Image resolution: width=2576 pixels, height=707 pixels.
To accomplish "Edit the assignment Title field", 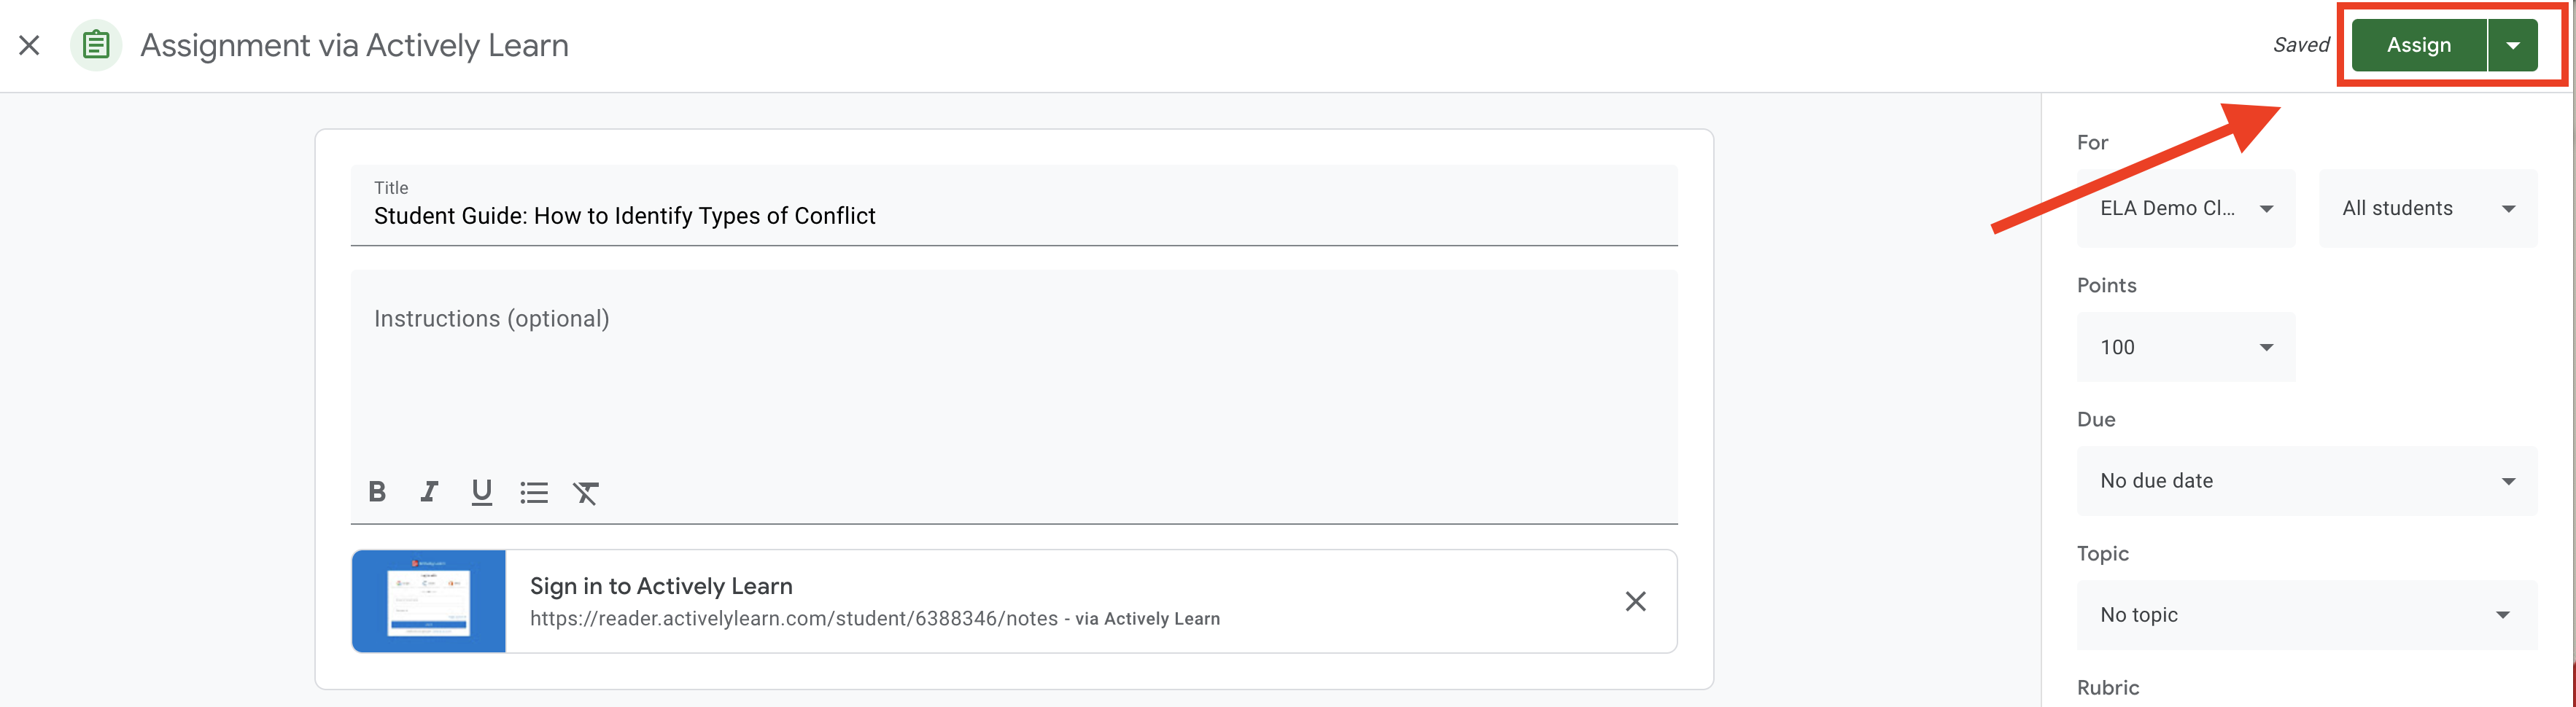I will point(1014,206).
